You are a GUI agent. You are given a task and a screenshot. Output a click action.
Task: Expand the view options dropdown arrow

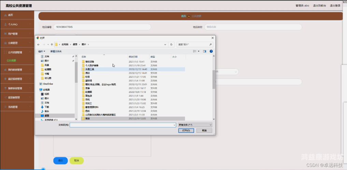click(x=198, y=51)
